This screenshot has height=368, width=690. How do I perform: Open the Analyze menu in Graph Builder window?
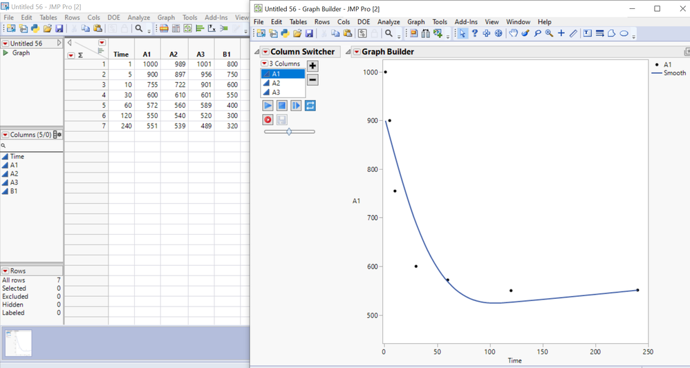point(389,22)
